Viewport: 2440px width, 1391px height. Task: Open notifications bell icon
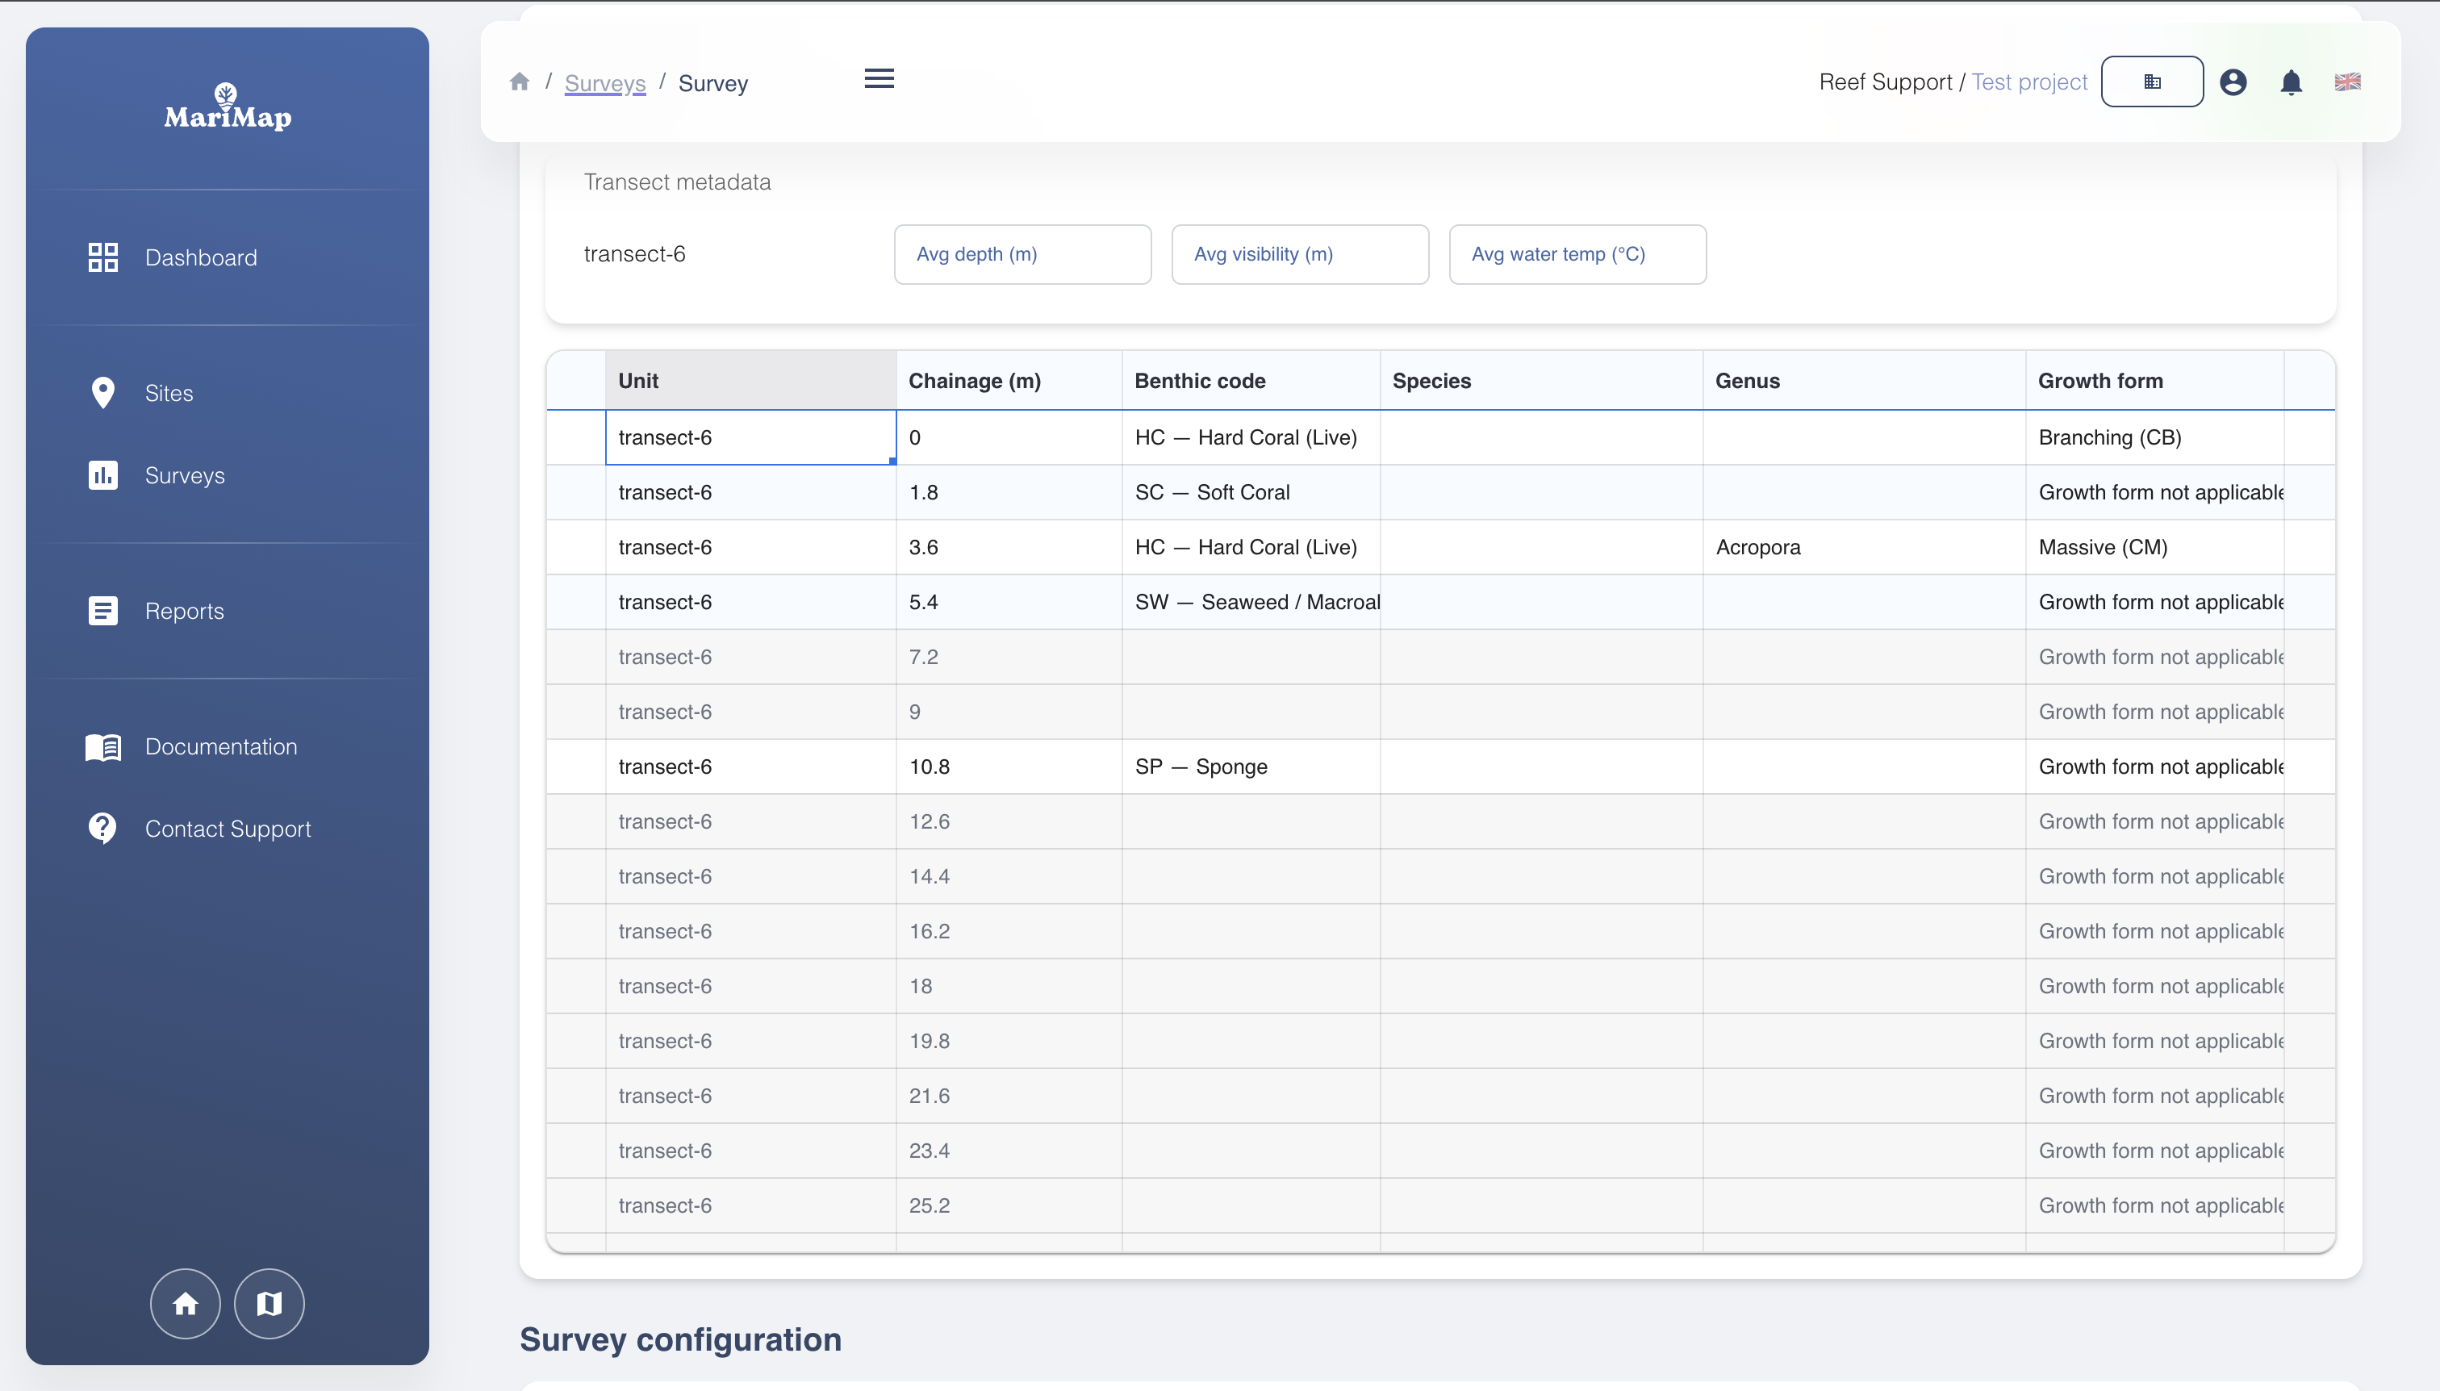2291,83
